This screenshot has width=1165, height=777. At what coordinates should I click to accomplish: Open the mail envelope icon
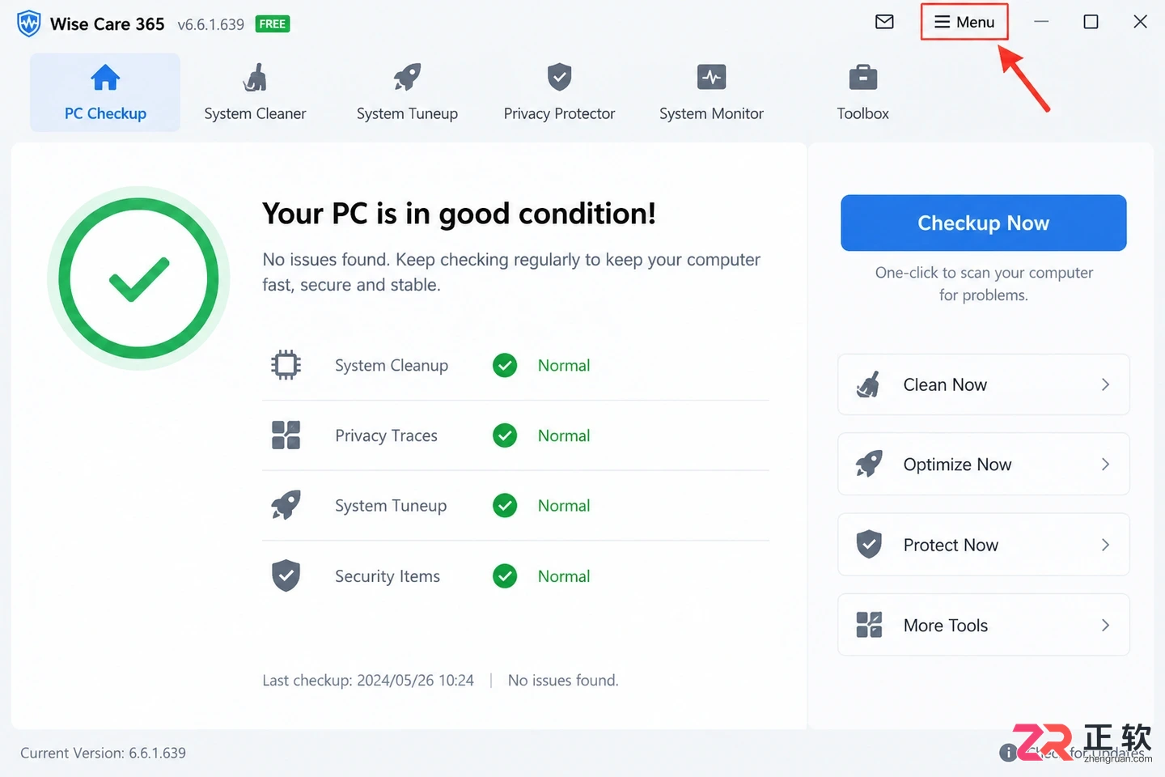point(884,22)
